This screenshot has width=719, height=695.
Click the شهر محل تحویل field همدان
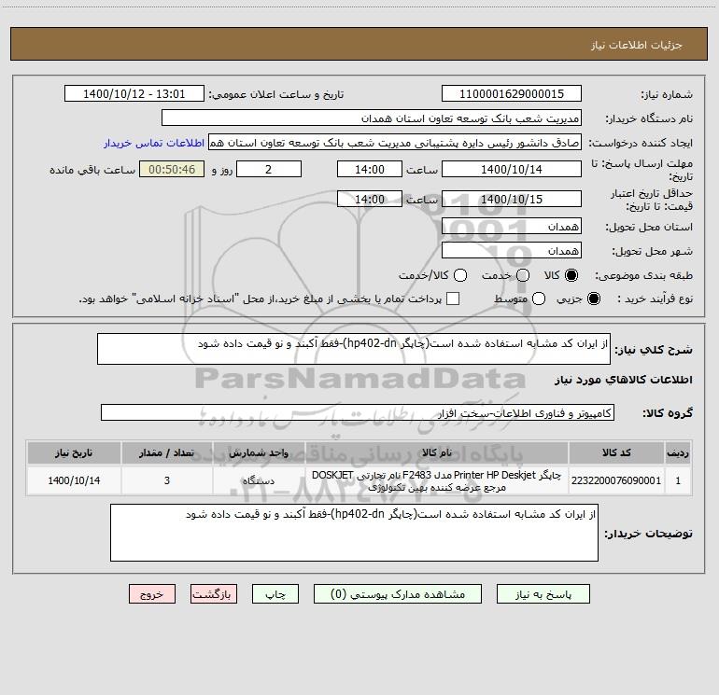[x=512, y=250]
